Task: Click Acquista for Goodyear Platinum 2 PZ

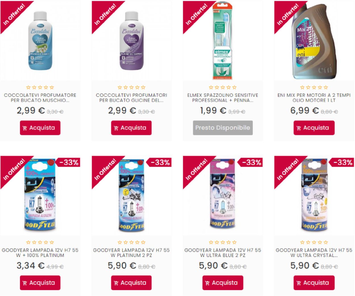Action: (x=131, y=283)
